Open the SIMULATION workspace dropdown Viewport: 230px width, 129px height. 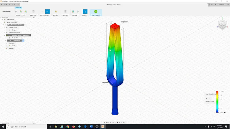[x=7, y=11]
